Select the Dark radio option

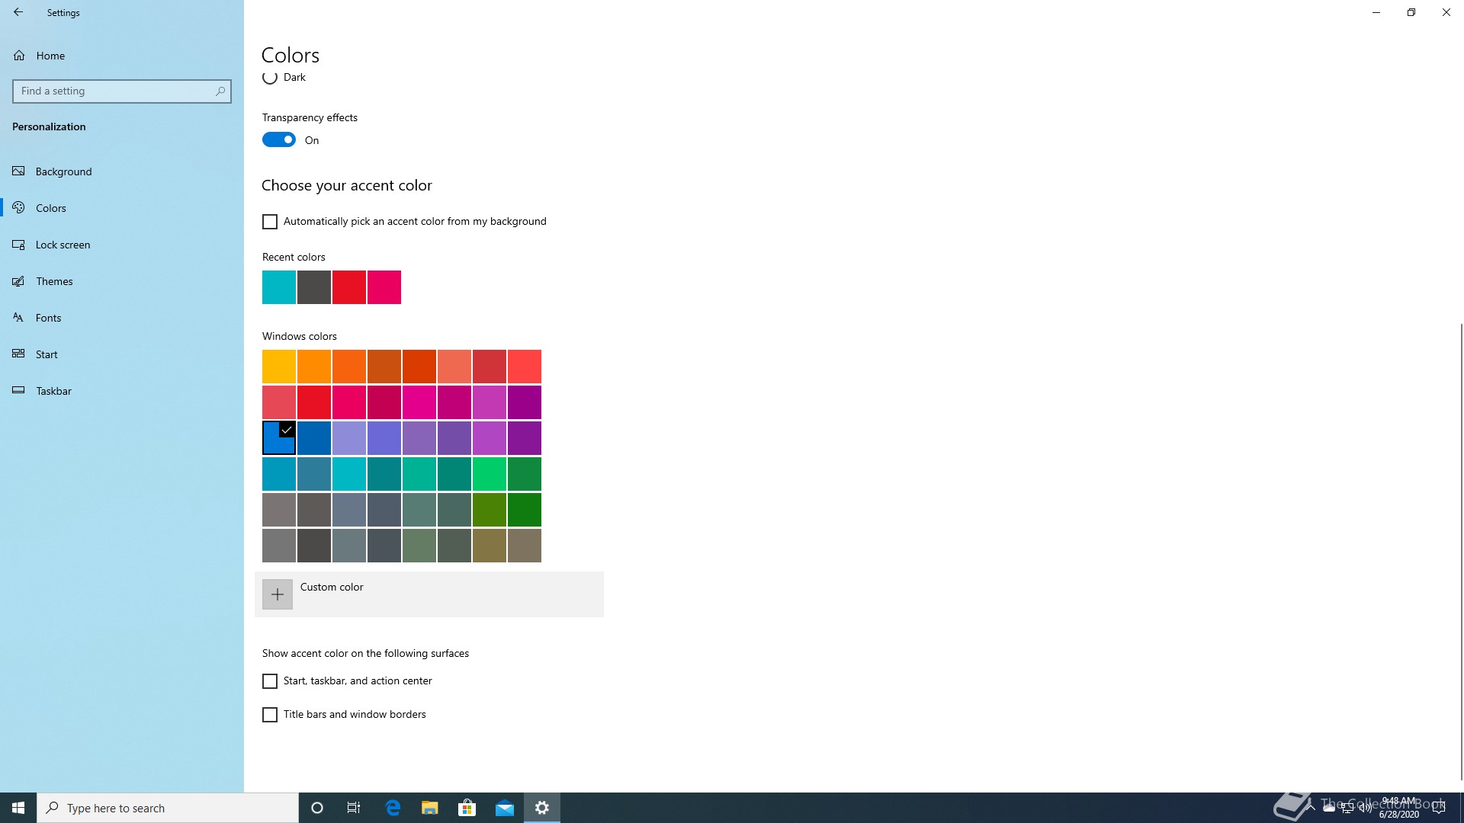(x=270, y=78)
